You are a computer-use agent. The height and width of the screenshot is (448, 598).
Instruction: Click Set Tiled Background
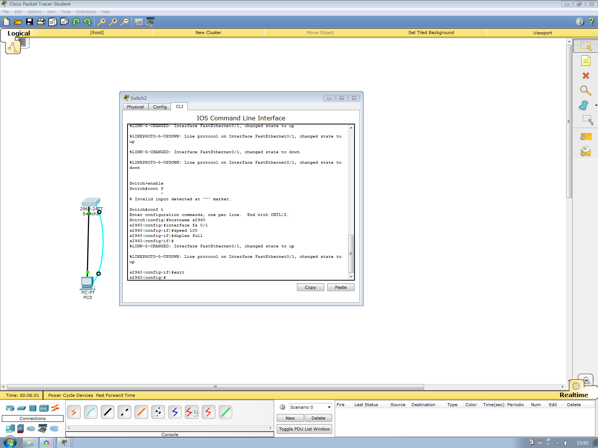tap(431, 33)
